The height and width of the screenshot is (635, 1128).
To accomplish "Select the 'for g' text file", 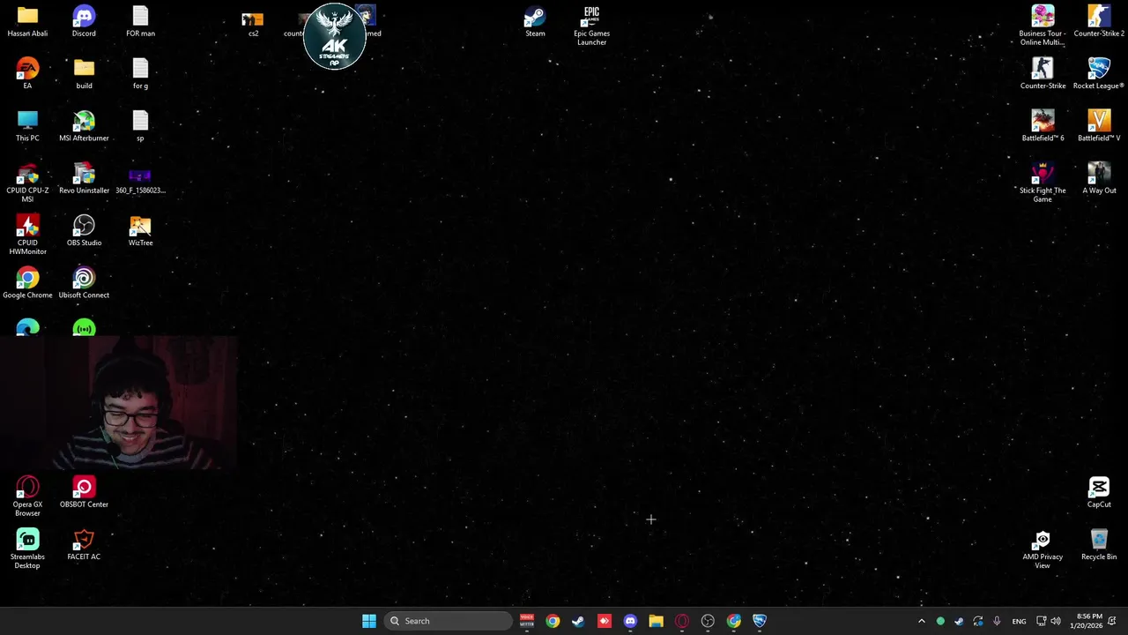I will 140,74.
